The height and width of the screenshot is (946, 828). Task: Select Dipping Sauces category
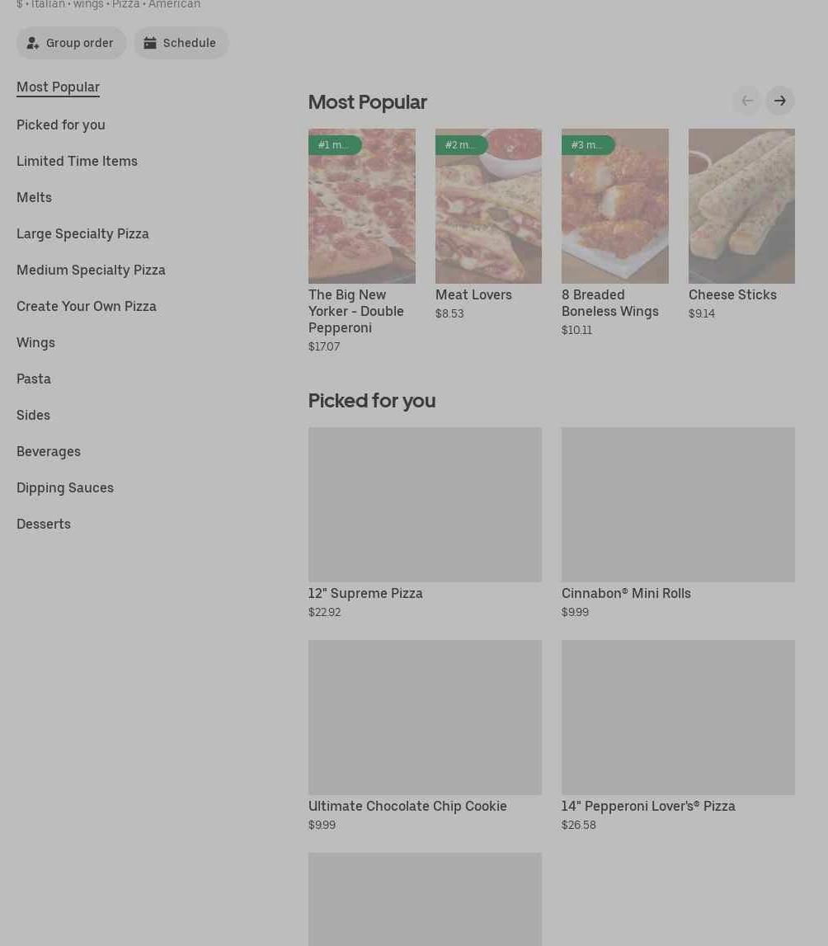point(65,487)
